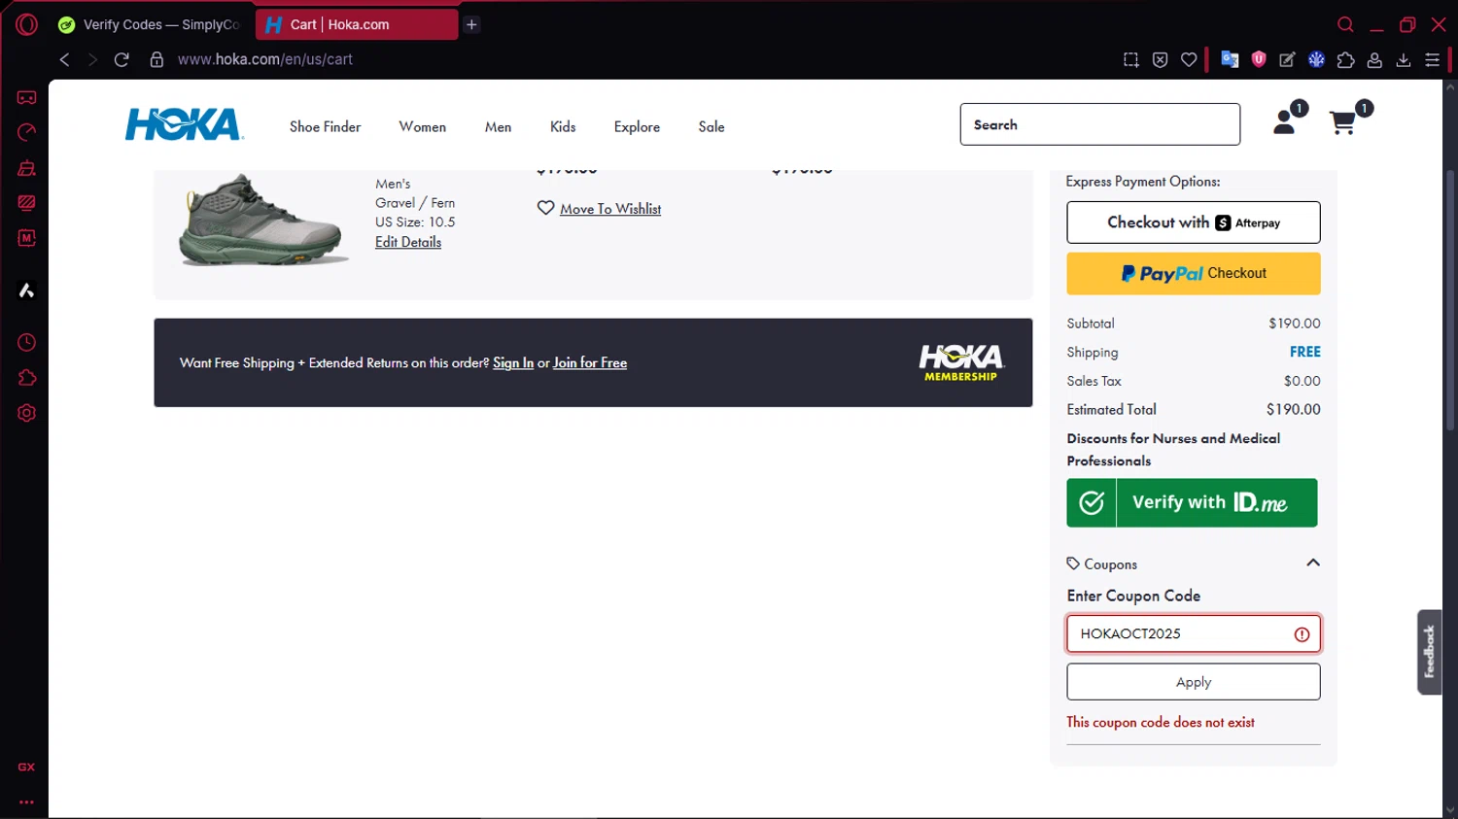Screen dimensions: 1458x819
Task: Open the Opera menu logo
Action: pos(26,24)
